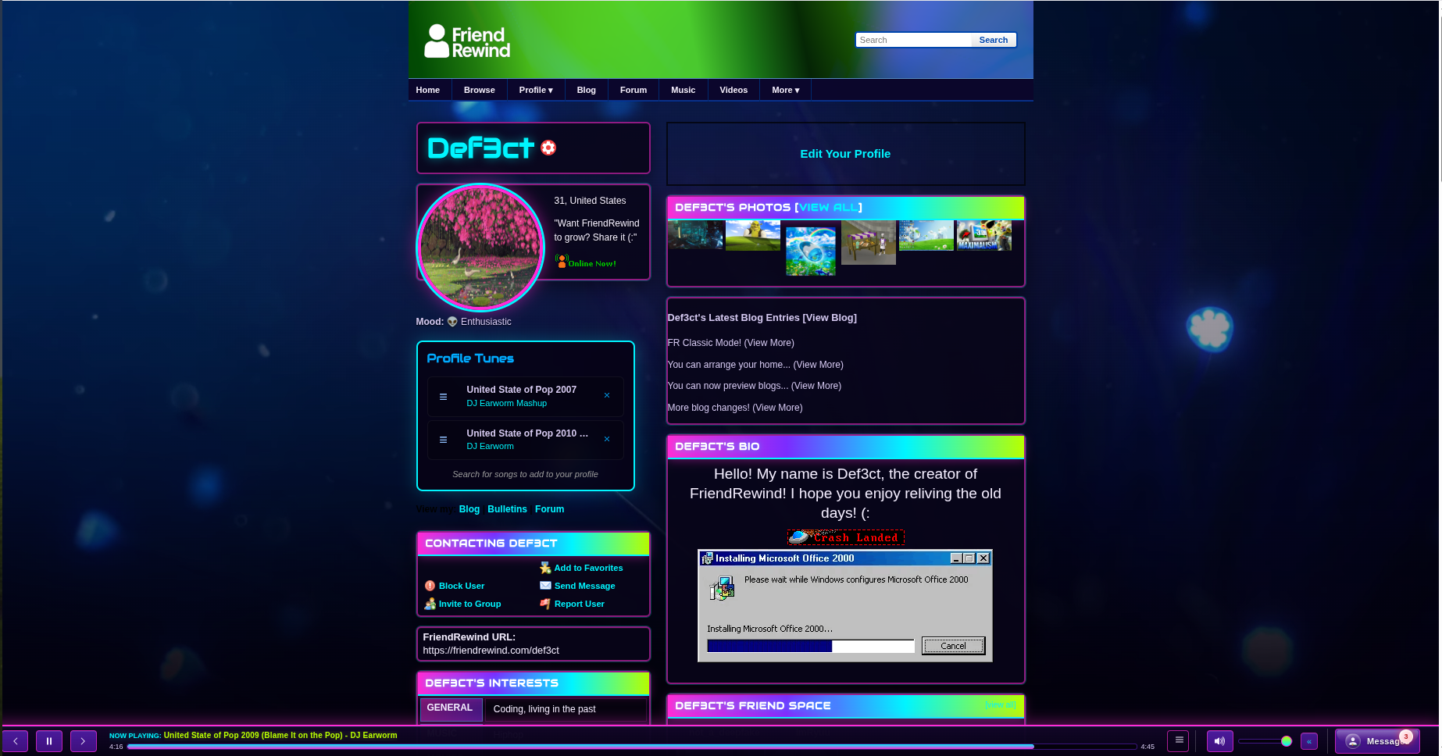View all in Def3ct's Friend Space
Viewport: 1442px width, 756px height.
pyautogui.click(x=1000, y=704)
